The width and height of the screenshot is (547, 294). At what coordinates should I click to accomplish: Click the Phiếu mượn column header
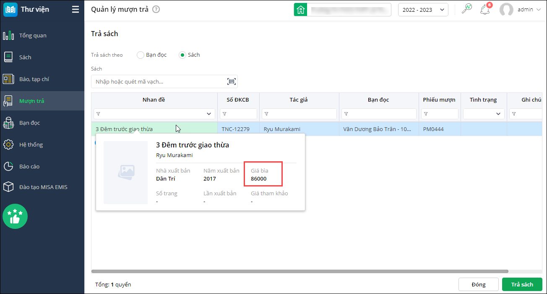pos(440,100)
